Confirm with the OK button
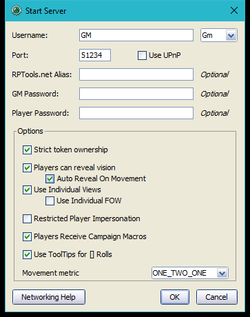 (175, 297)
